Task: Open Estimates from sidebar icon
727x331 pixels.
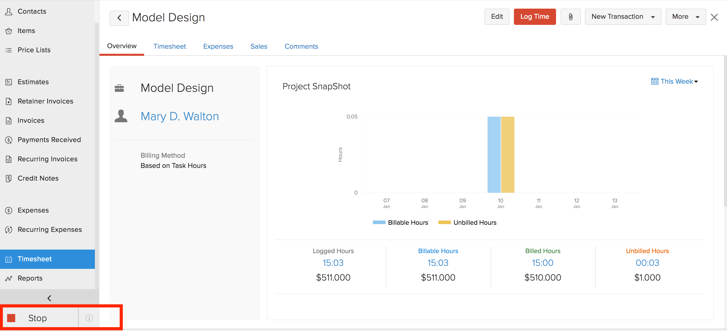Action: click(9, 82)
